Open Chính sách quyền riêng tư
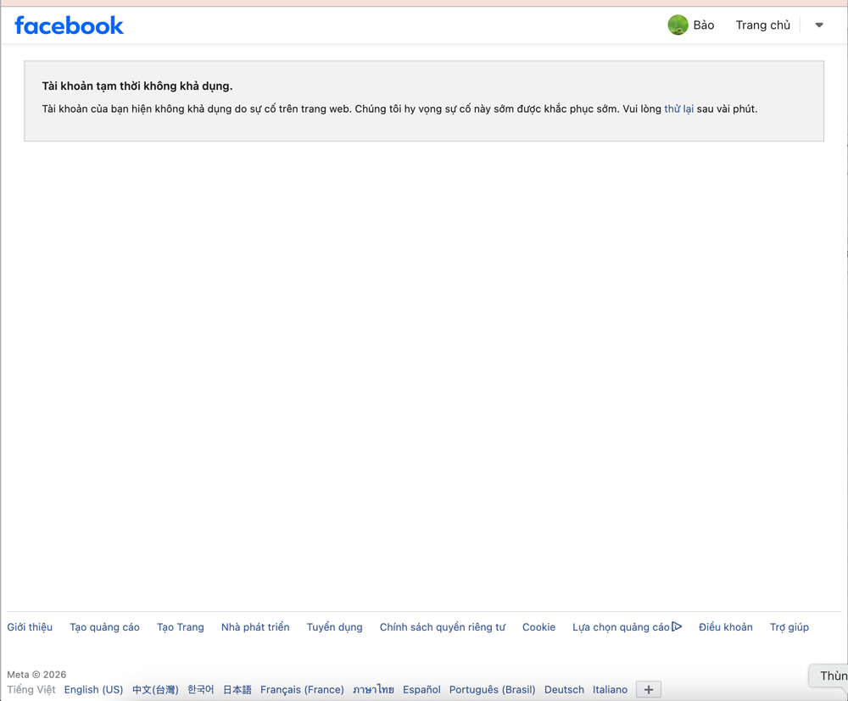 coord(443,627)
